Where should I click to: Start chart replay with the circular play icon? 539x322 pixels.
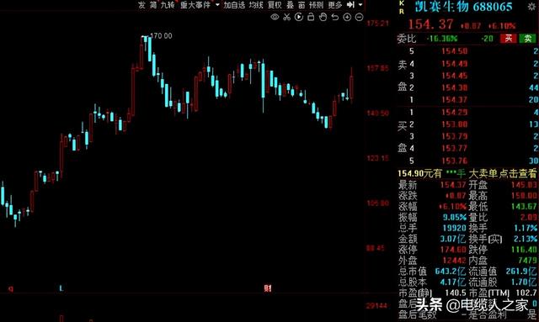click(299, 17)
